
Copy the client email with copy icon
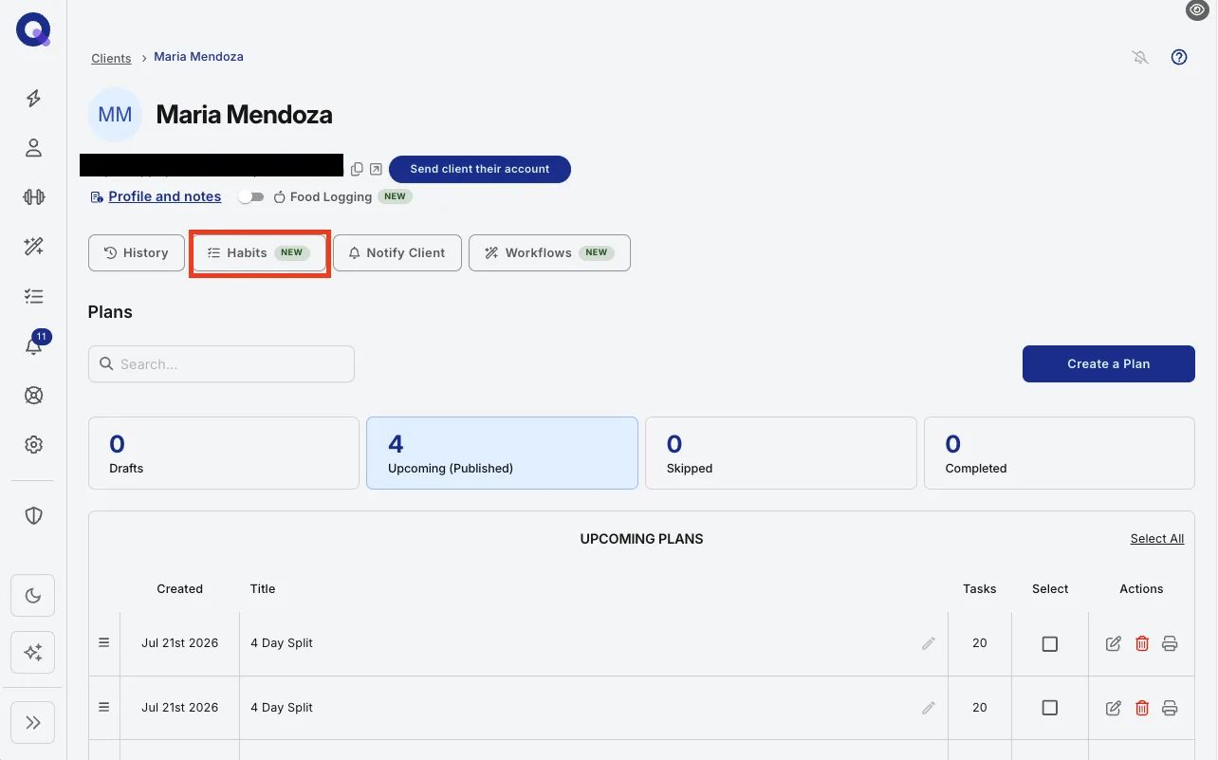tap(357, 169)
